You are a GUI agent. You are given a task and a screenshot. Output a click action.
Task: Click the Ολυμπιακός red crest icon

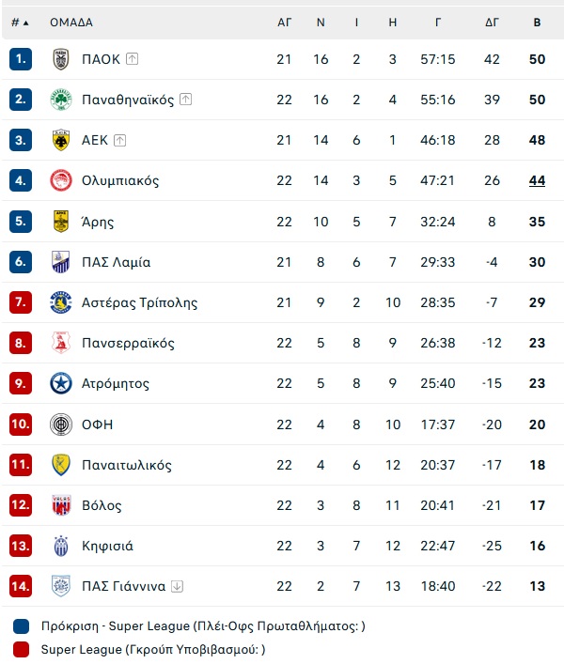pos(61,180)
